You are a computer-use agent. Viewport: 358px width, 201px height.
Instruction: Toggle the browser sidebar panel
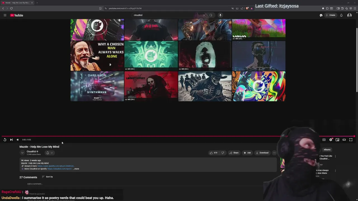point(338,8)
